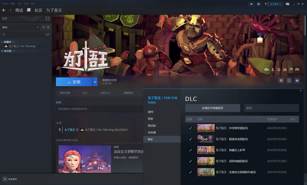Open the 查看 menu
The width and height of the screenshot is (307, 185).
tap(13, 3)
